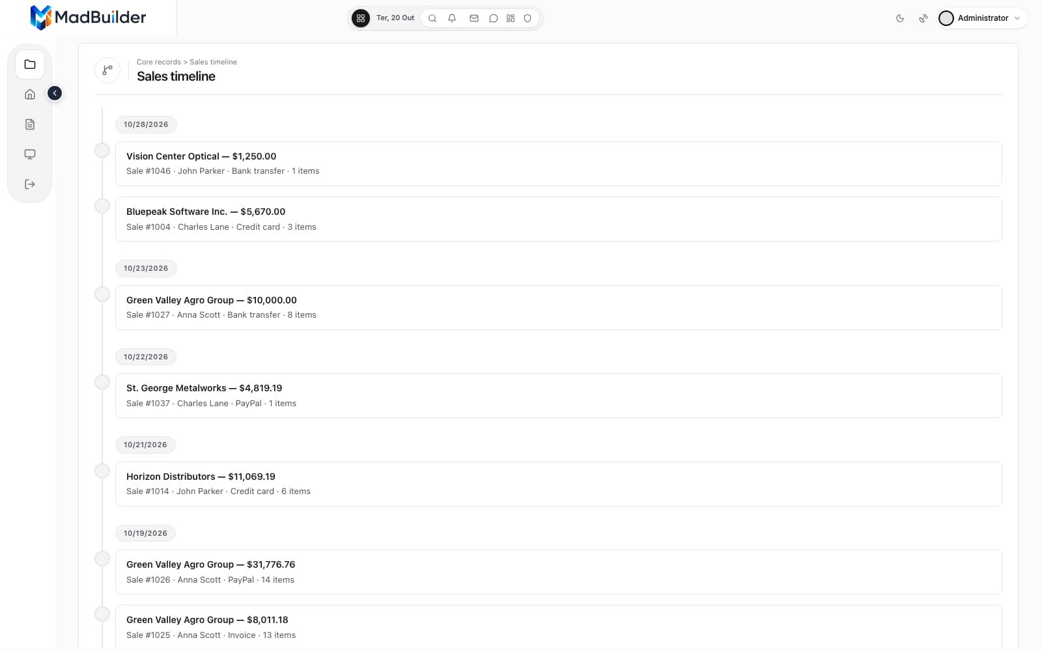Click Sale #1004 details line

click(221, 227)
